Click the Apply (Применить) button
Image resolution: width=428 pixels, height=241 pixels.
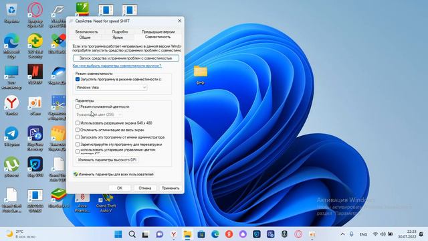pyautogui.click(x=171, y=188)
